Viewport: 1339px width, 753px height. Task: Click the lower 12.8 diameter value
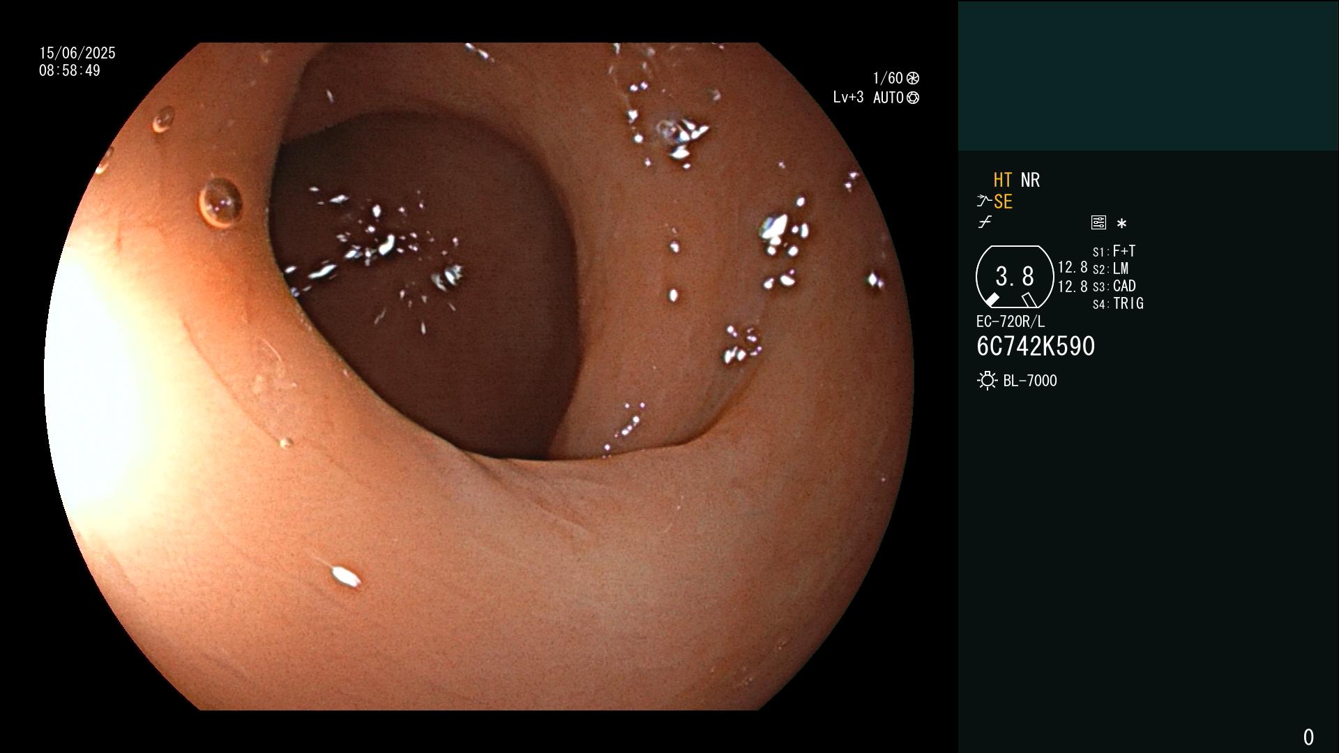point(1073,286)
